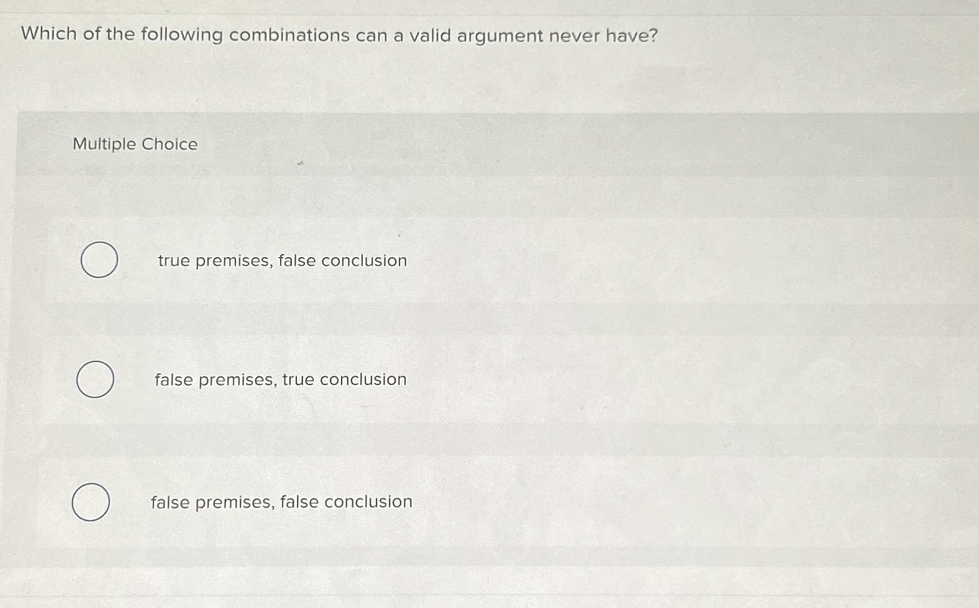Click the answer text 'false premises, true conclusion'
Image resolution: width=979 pixels, height=608 pixels.
coord(280,379)
